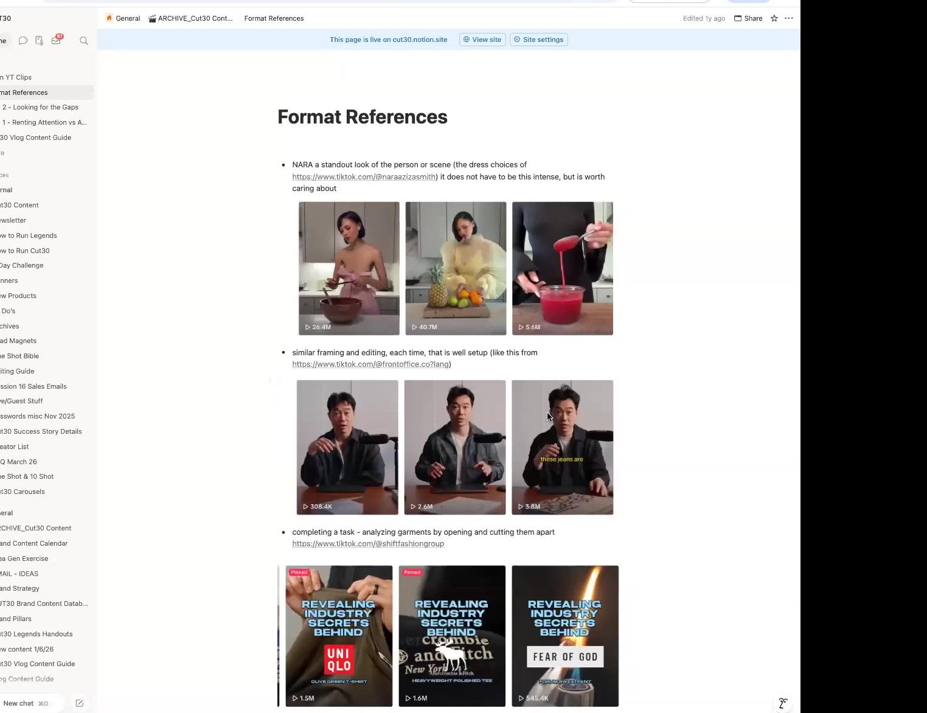
Task: Click 'Edited 1y ago' text
Action: click(x=704, y=18)
